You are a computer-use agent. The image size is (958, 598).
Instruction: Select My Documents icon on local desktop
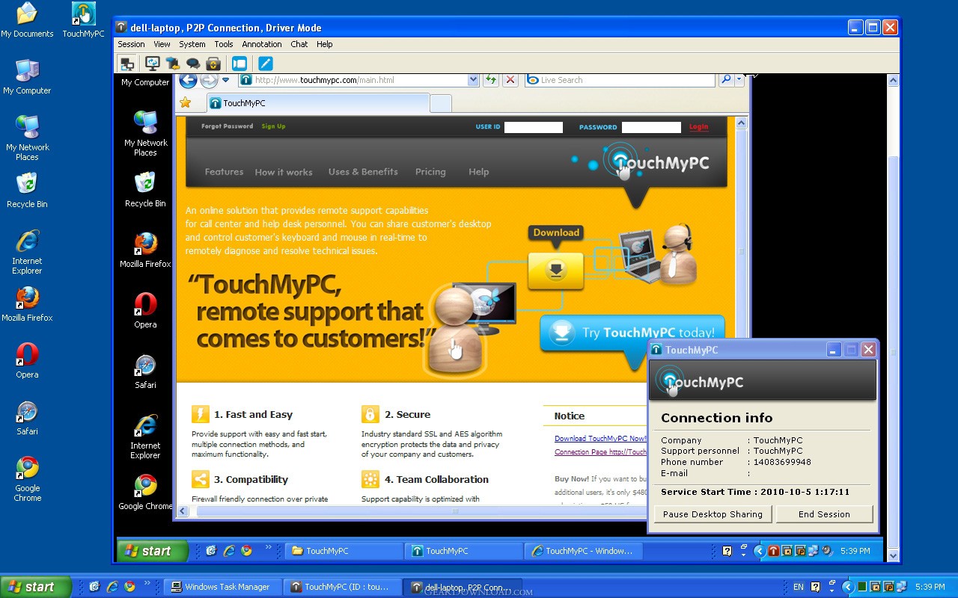(x=27, y=20)
